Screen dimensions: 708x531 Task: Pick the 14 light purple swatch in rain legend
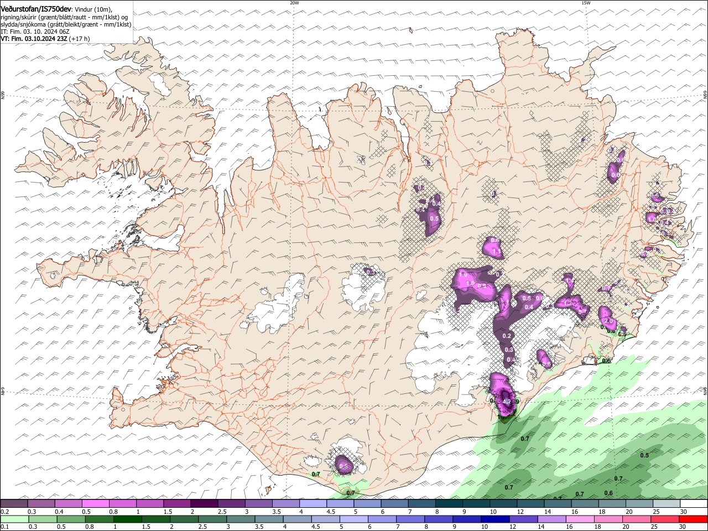(551, 519)
